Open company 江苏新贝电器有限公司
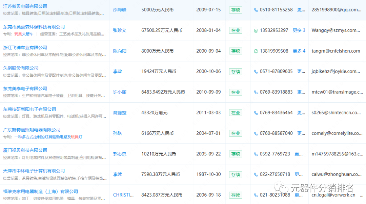Image resolution: width=366 pixels, height=204 pixels. point(25,6)
